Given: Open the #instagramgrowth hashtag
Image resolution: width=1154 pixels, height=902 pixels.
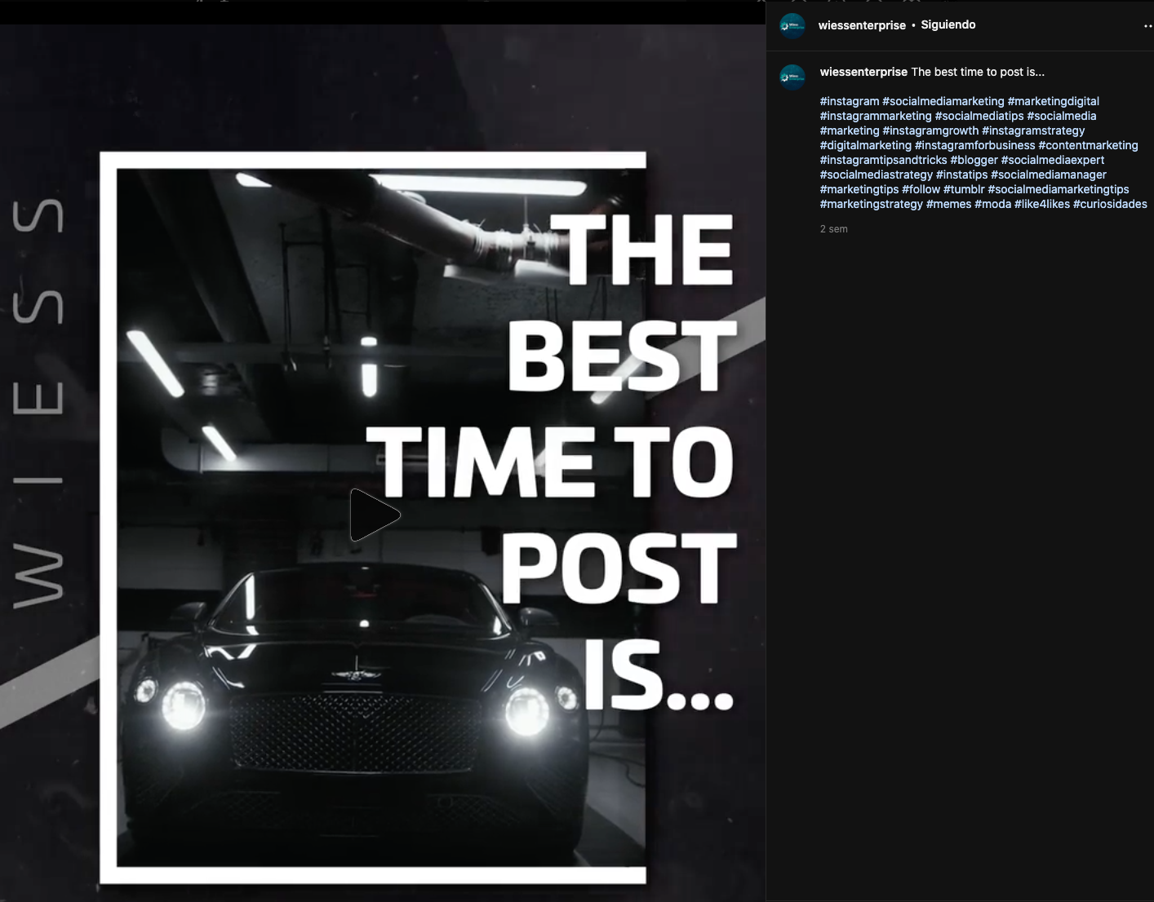Looking at the screenshot, I should [930, 130].
